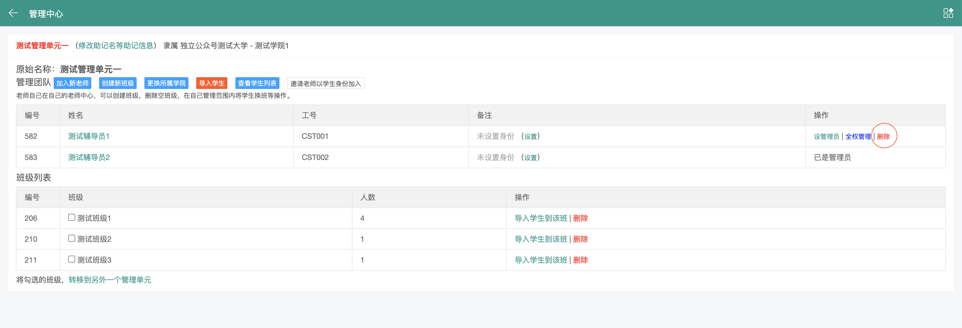Click the student count for 测试班级3
The image size is (962, 328).
[x=362, y=260]
